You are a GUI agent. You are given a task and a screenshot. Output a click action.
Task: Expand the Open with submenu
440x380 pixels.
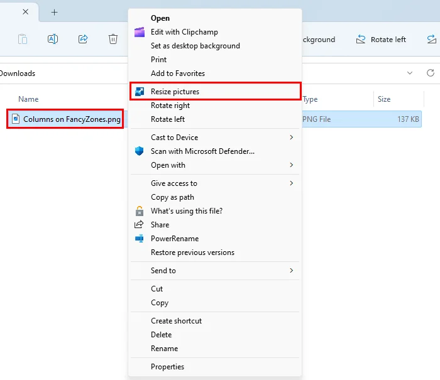[x=291, y=165]
